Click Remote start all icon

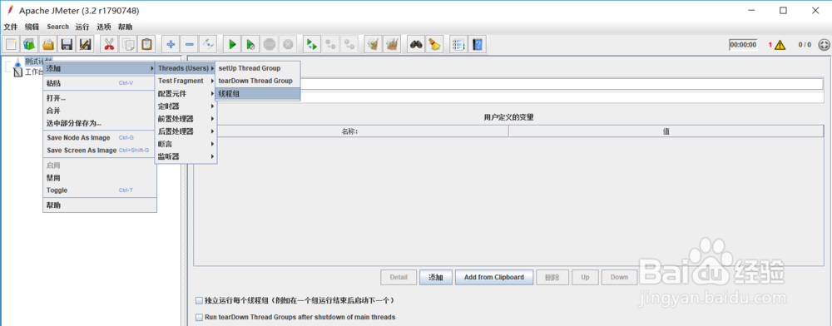tap(312, 45)
